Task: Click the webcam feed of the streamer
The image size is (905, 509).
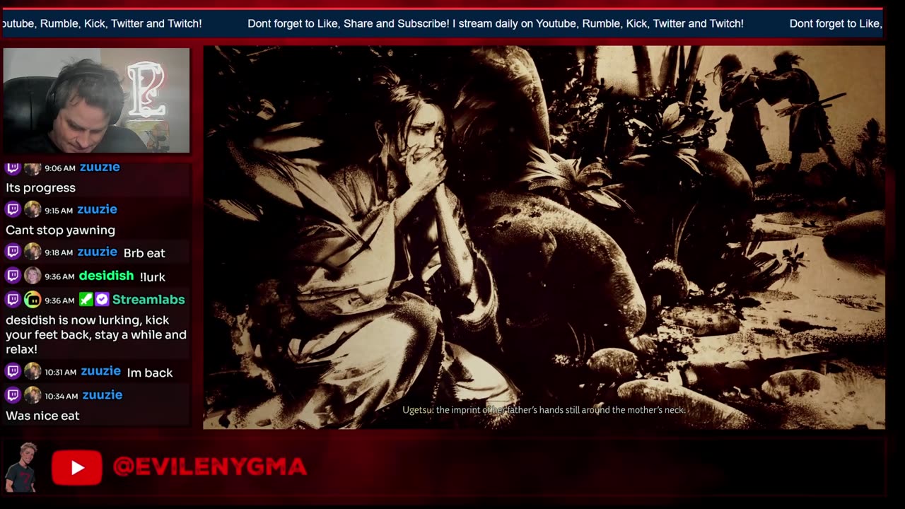Action: [x=96, y=100]
